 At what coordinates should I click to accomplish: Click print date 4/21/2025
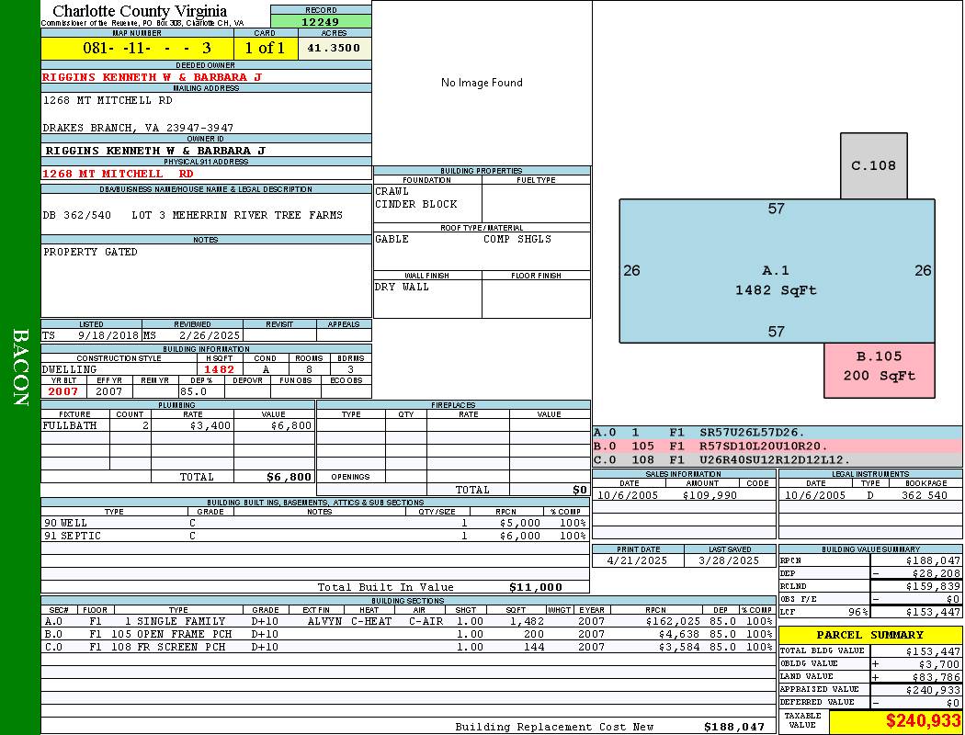coord(637,560)
